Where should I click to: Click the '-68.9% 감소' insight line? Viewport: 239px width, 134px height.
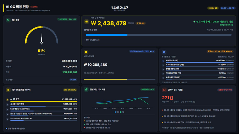[x=97, y=124]
